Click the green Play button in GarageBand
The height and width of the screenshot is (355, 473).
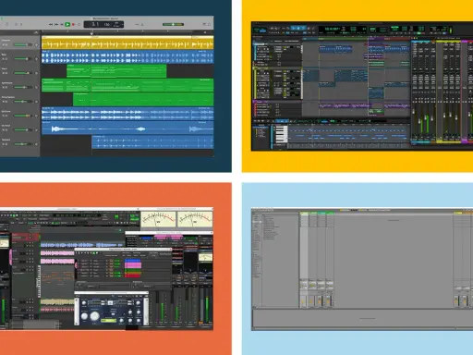[67, 24]
